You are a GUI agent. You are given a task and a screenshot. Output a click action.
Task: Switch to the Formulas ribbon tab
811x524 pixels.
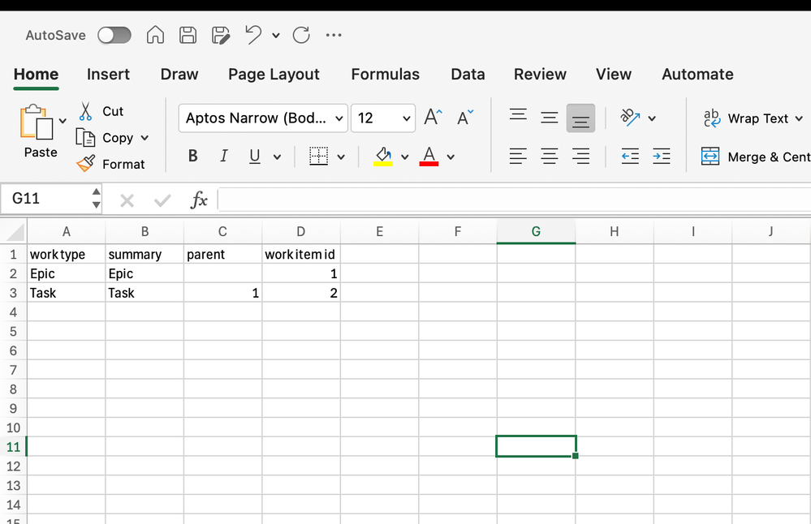385,74
